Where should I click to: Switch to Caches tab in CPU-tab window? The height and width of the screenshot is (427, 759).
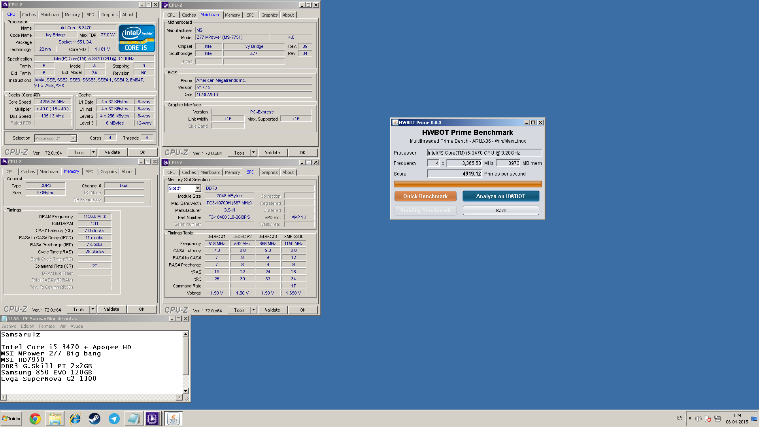[29, 15]
